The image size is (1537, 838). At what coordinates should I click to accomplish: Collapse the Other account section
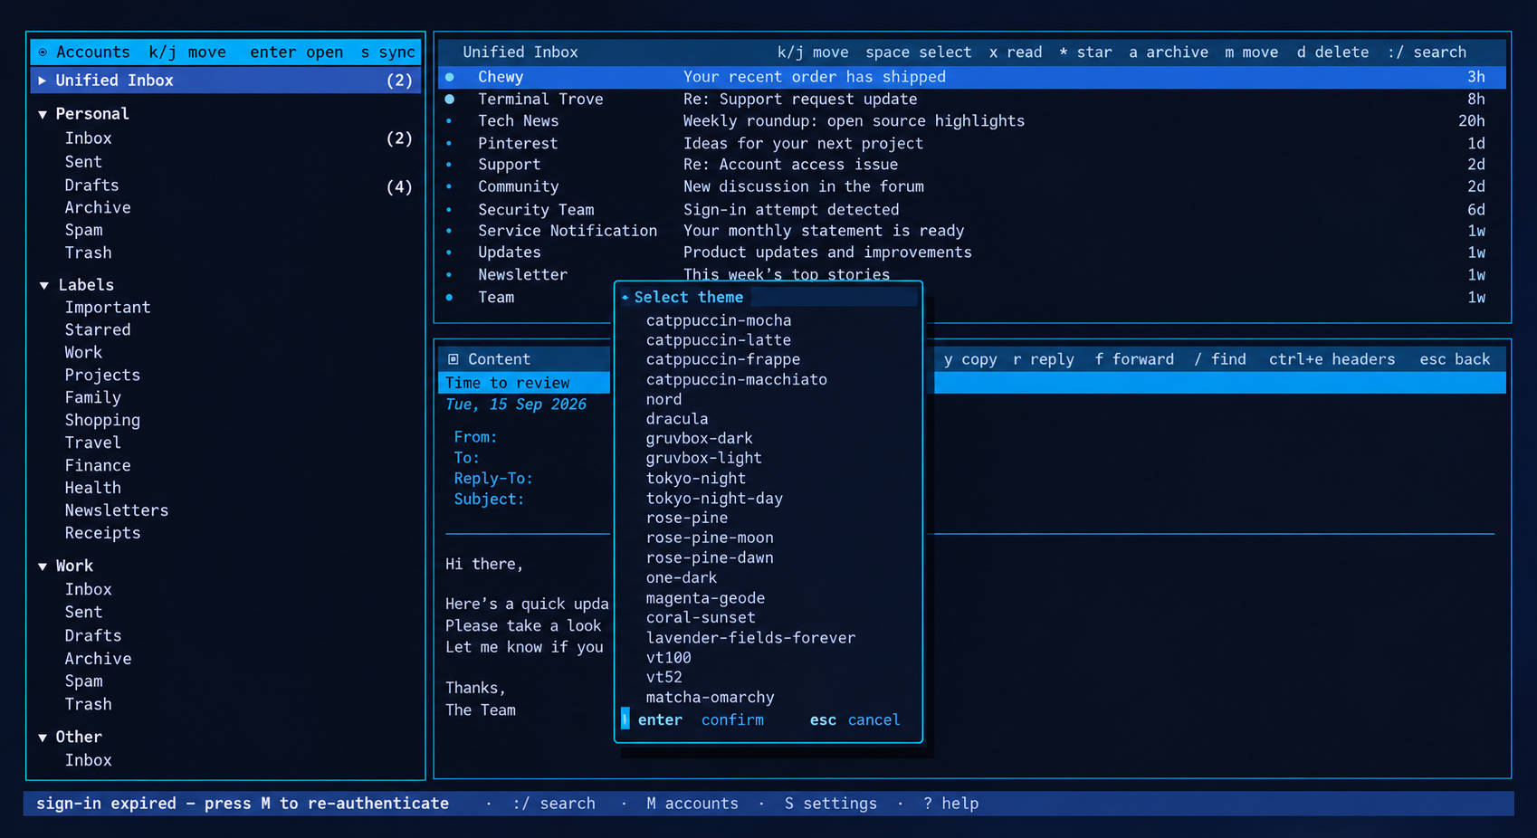click(43, 738)
